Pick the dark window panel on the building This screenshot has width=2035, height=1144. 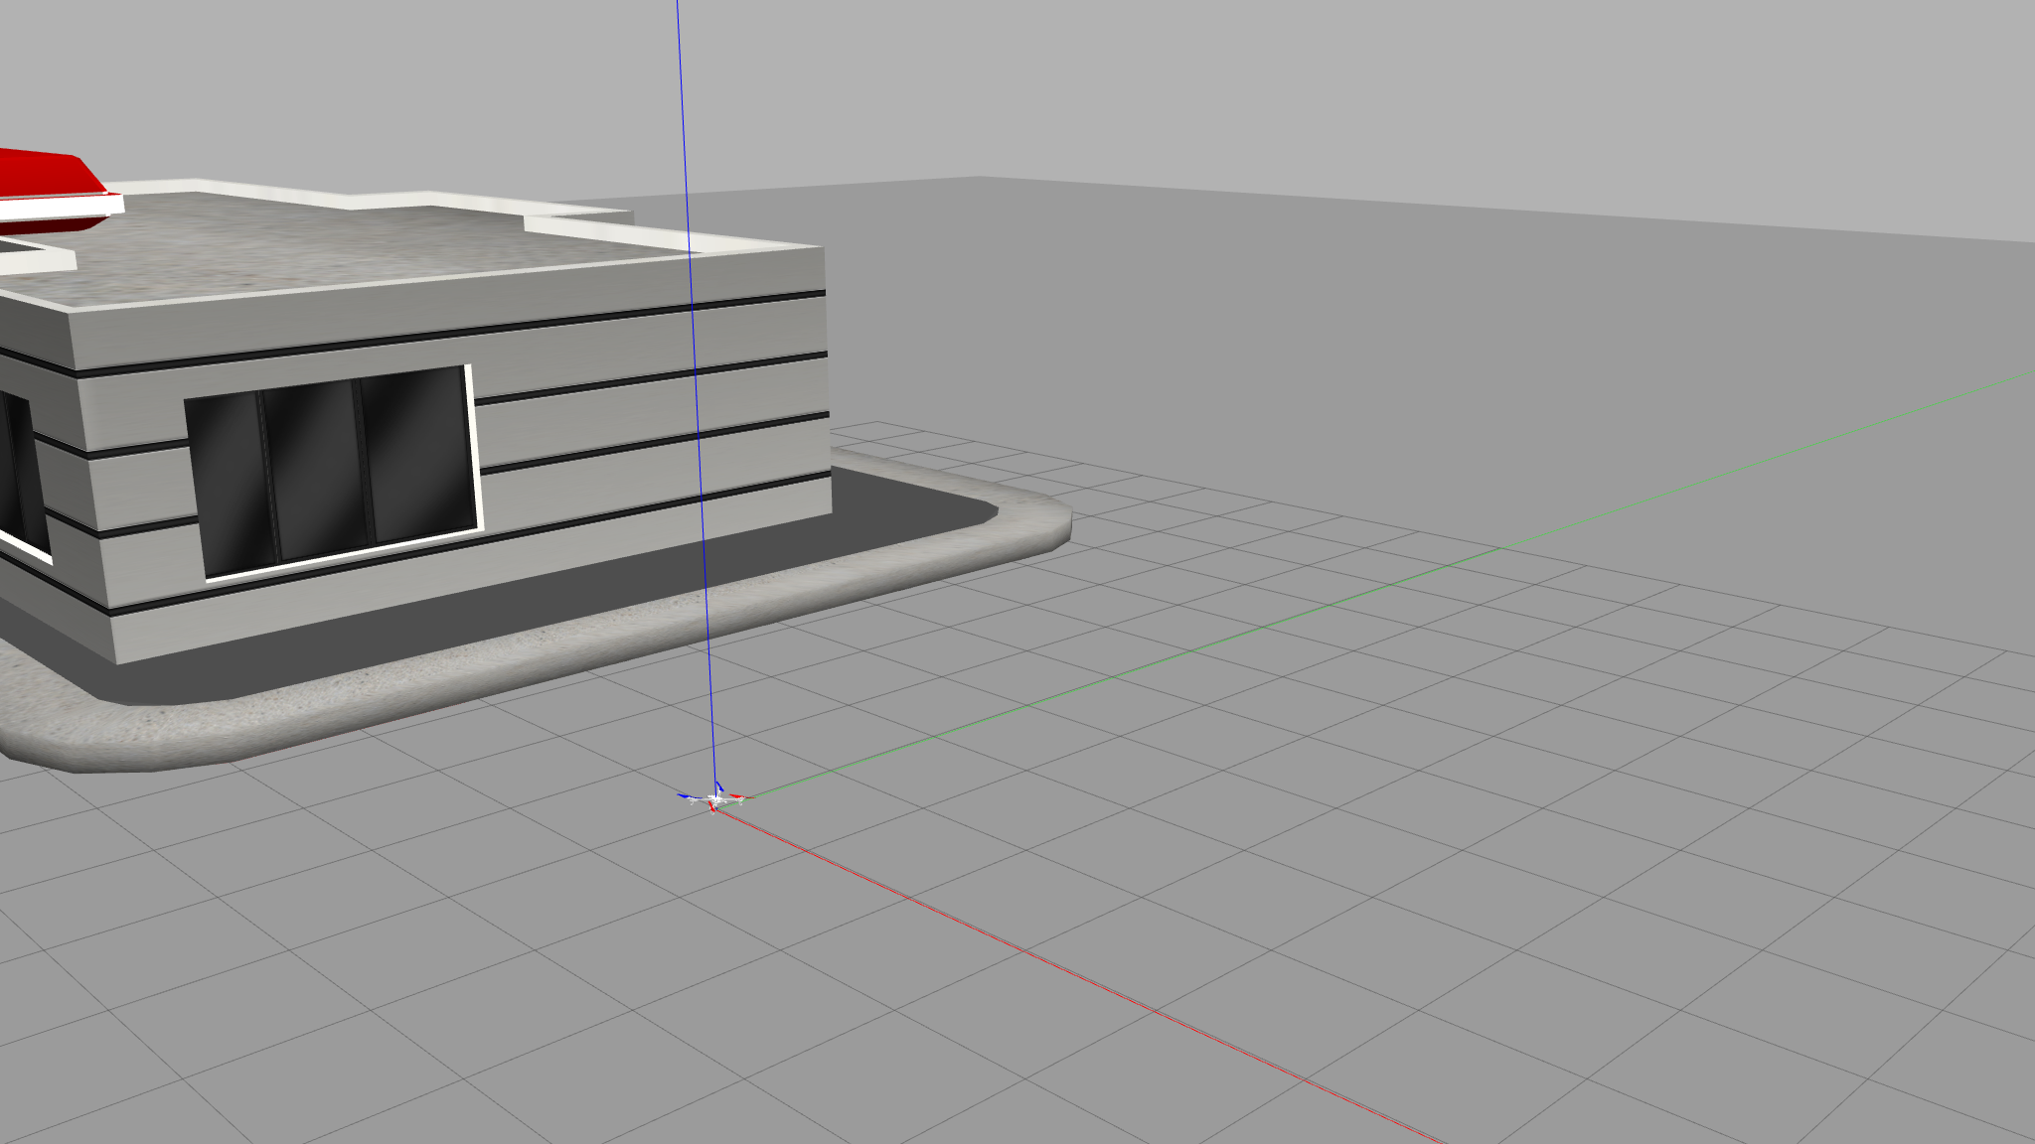[333, 471]
